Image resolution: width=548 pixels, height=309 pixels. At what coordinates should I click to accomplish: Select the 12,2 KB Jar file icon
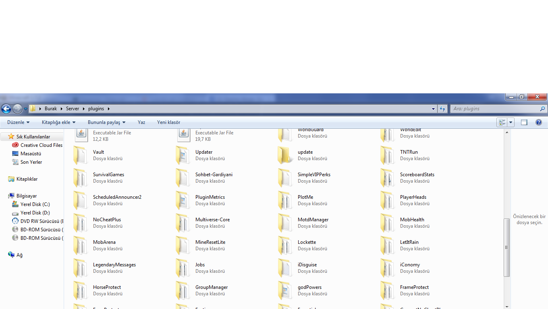tap(81, 135)
